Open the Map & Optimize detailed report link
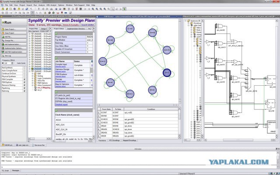Viewport: 280px width, 175px height. [60, 87]
